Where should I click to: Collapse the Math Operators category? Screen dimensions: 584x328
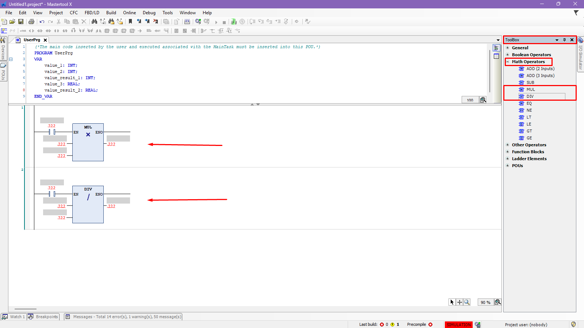pyautogui.click(x=507, y=62)
